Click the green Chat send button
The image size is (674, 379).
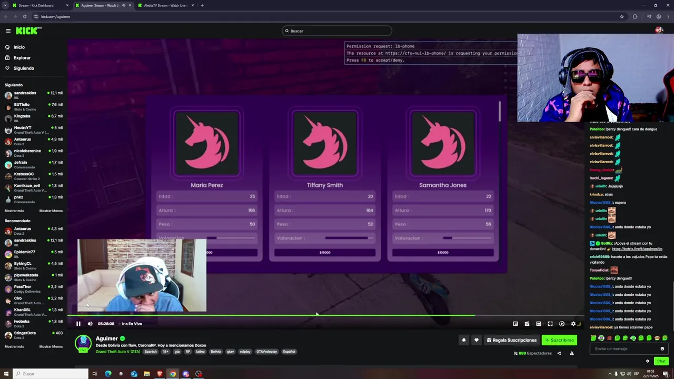click(661, 361)
